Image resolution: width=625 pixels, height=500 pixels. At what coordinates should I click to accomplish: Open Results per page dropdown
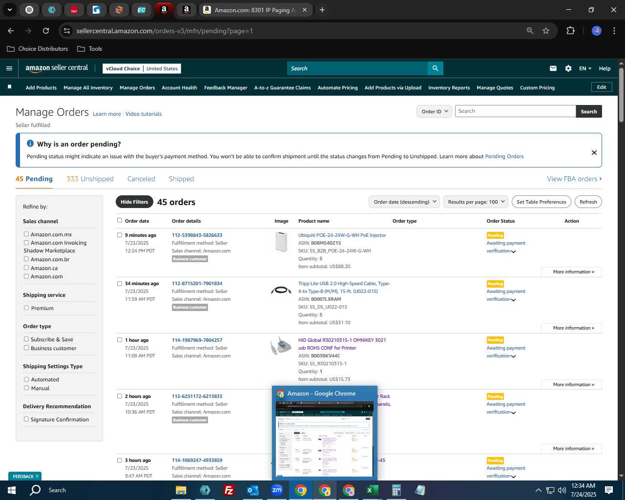click(476, 202)
